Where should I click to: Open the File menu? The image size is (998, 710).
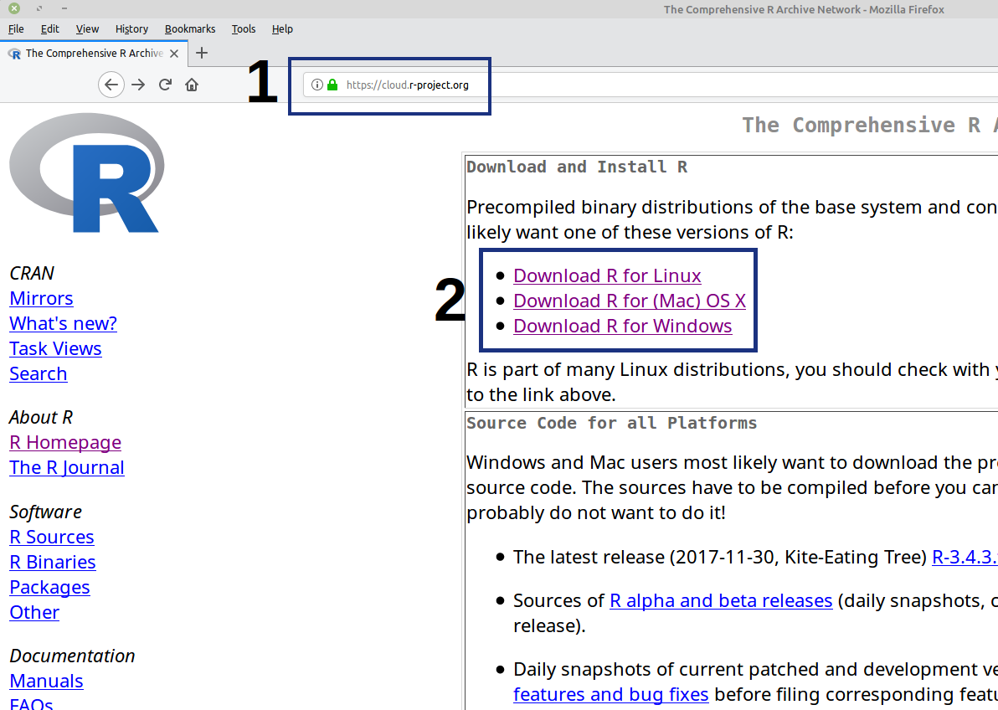(15, 28)
